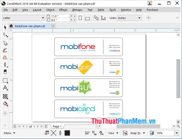
Task: Click the toolbox Quick Customize plus button
Action: tap(5, 113)
